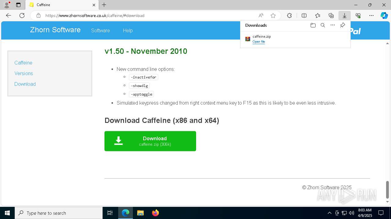Open the Collections panel
Image resolution: width=391 pixels, height=219 pixels.
[331, 16]
